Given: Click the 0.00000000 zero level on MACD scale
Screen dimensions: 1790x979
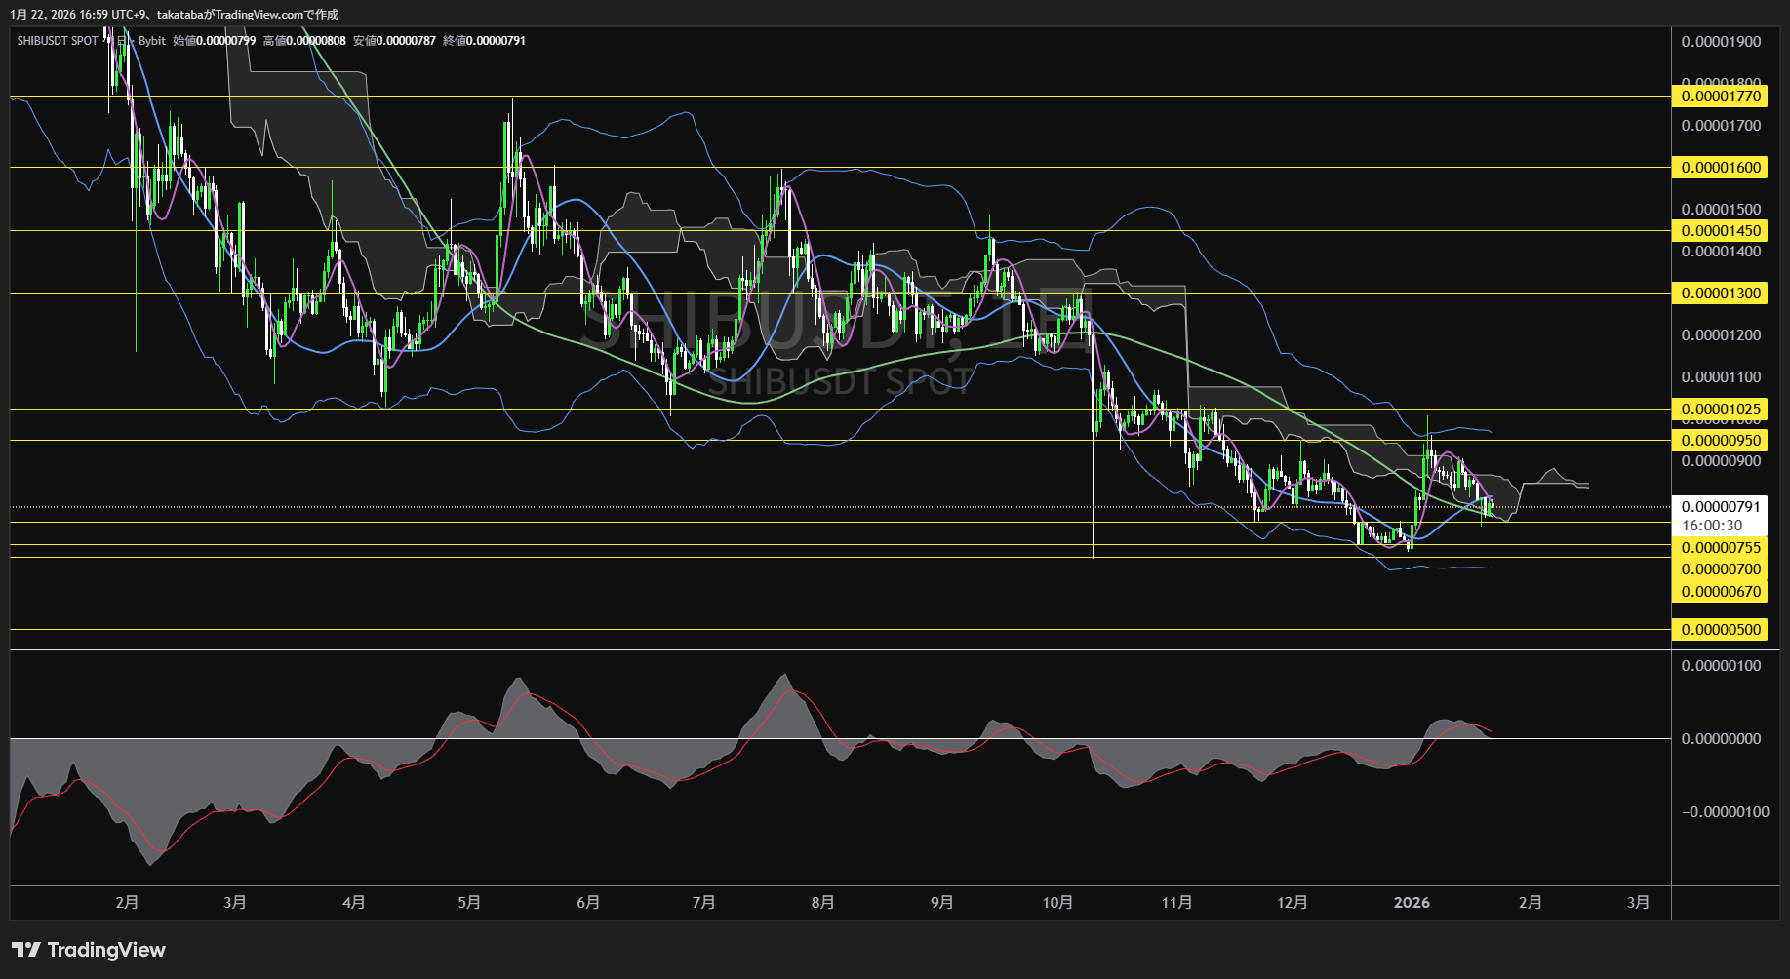Looking at the screenshot, I should pyautogui.click(x=1721, y=739).
